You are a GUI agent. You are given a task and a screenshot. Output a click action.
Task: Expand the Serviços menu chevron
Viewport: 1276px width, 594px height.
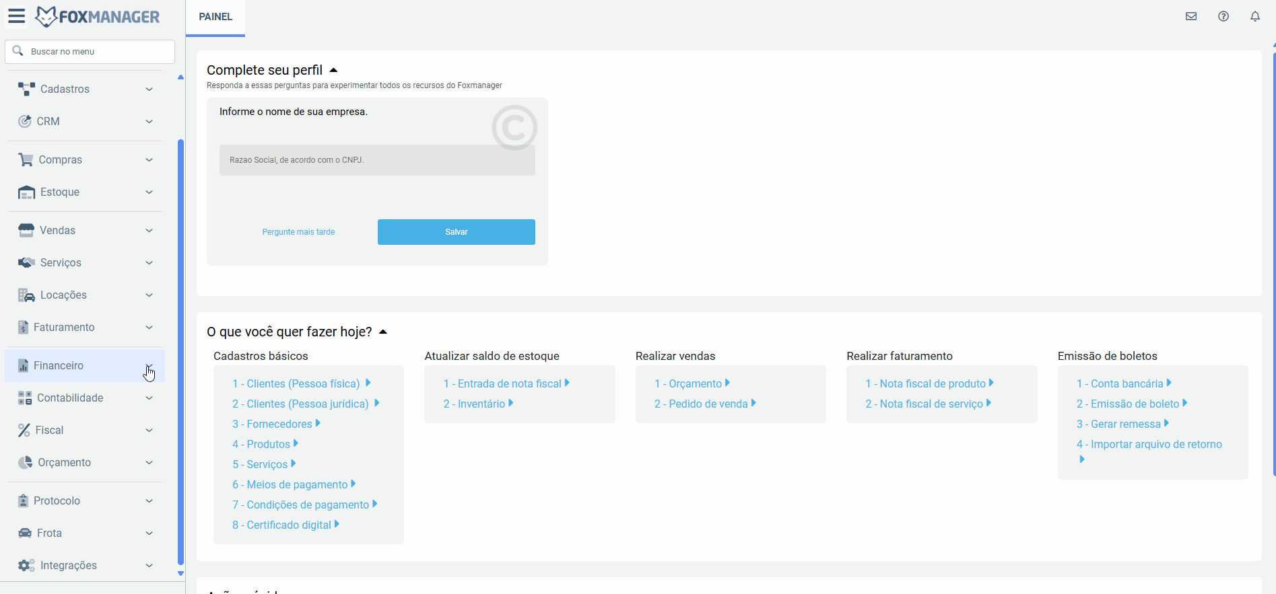click(149, 262)
